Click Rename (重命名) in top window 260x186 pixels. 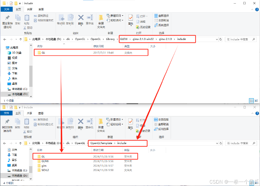pos(90,20)
